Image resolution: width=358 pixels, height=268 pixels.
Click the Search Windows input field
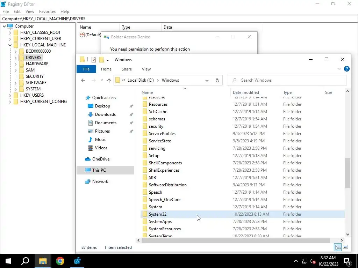click(x=287, y=80)
